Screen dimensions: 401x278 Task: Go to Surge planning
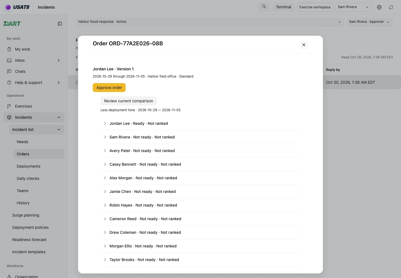click(36, 215)
